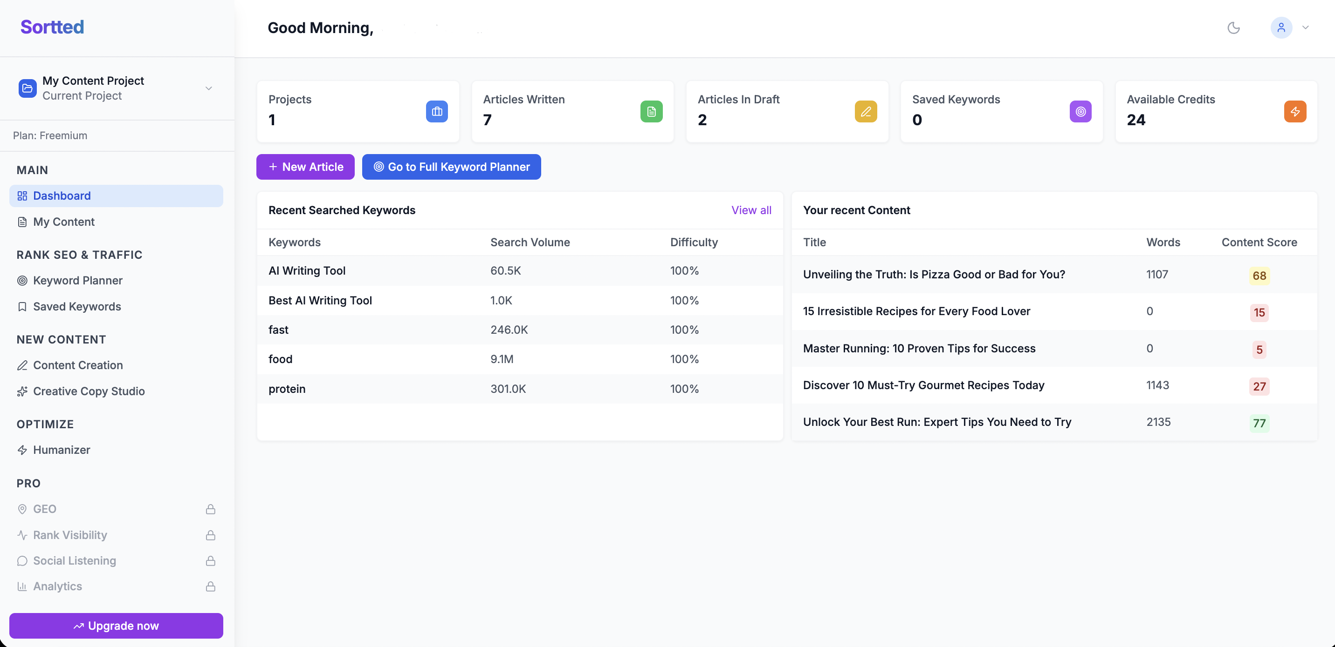Open Content Creation

[116, 365]
